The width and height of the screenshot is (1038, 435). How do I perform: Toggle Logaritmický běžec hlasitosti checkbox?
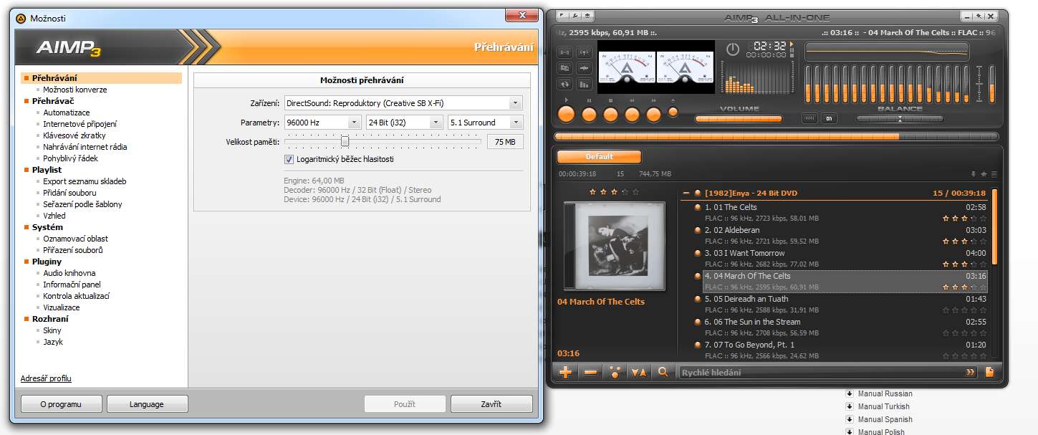(289, 159)
